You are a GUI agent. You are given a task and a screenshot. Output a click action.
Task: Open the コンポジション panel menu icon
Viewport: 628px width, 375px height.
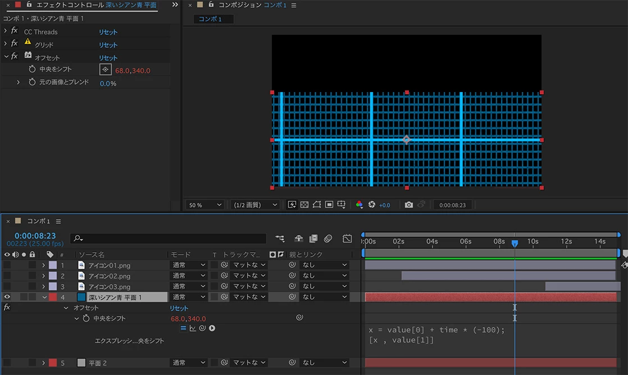294,5
